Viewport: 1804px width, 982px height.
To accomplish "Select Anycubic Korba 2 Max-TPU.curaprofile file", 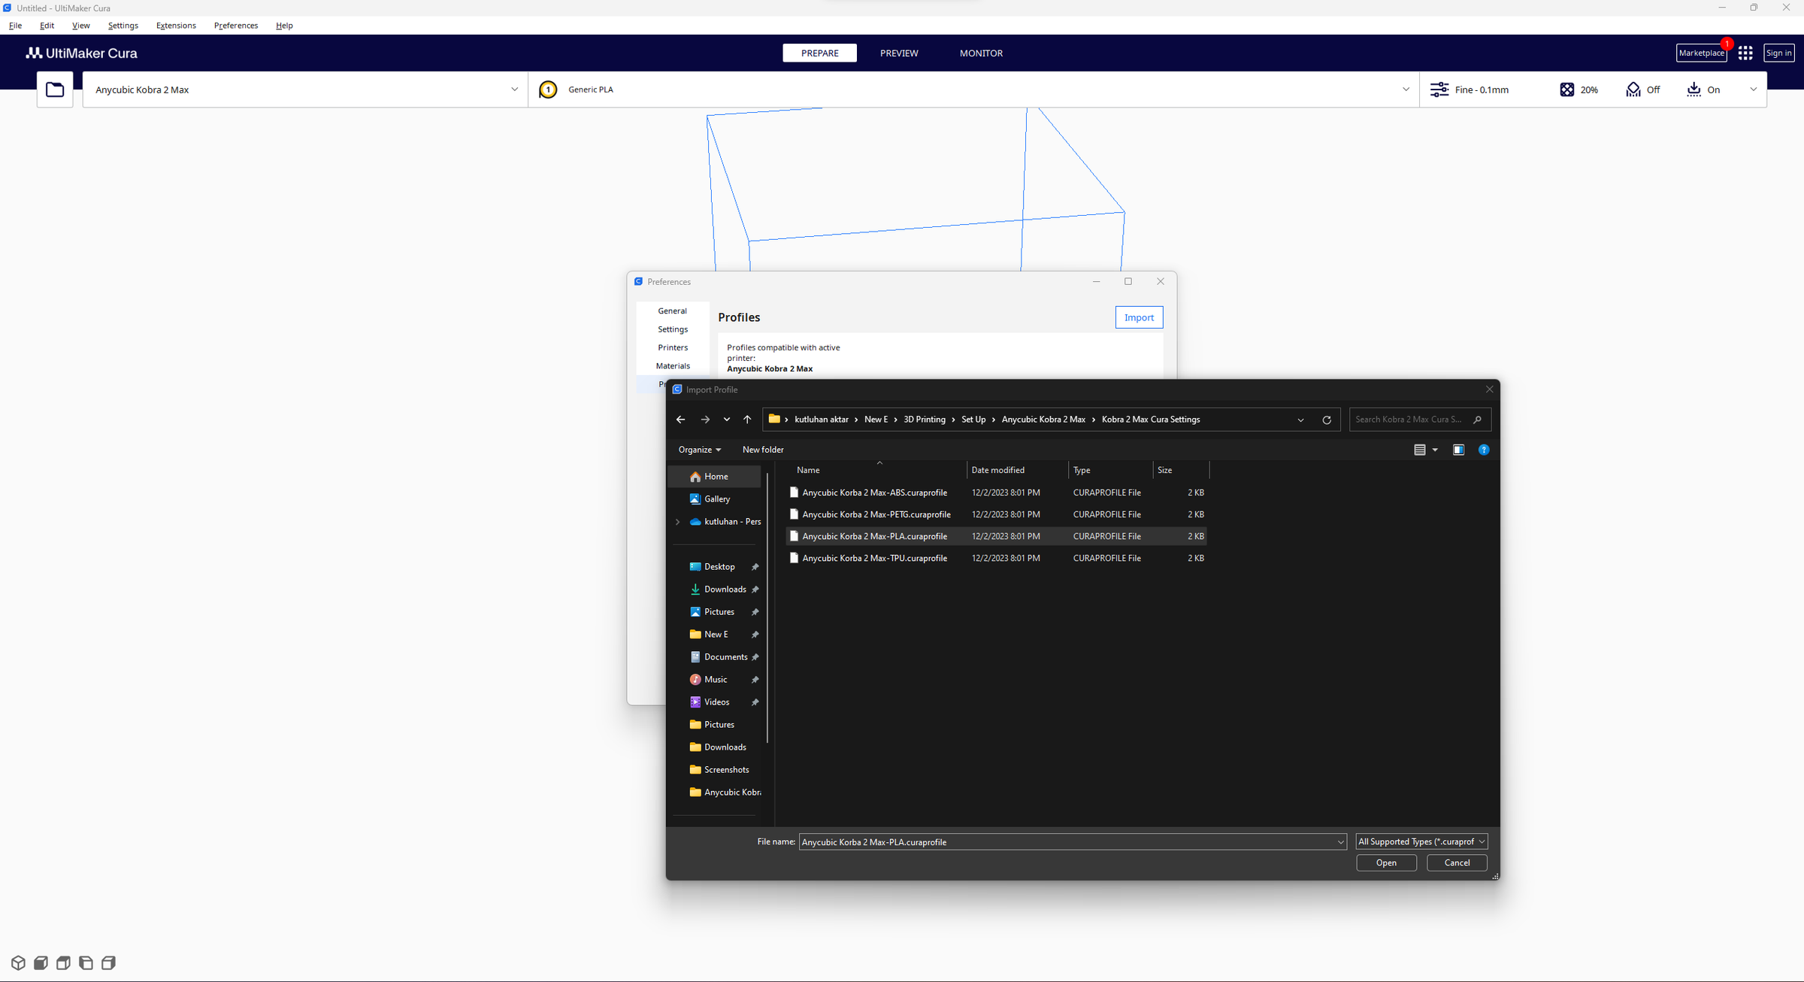I will pos(874,557).
